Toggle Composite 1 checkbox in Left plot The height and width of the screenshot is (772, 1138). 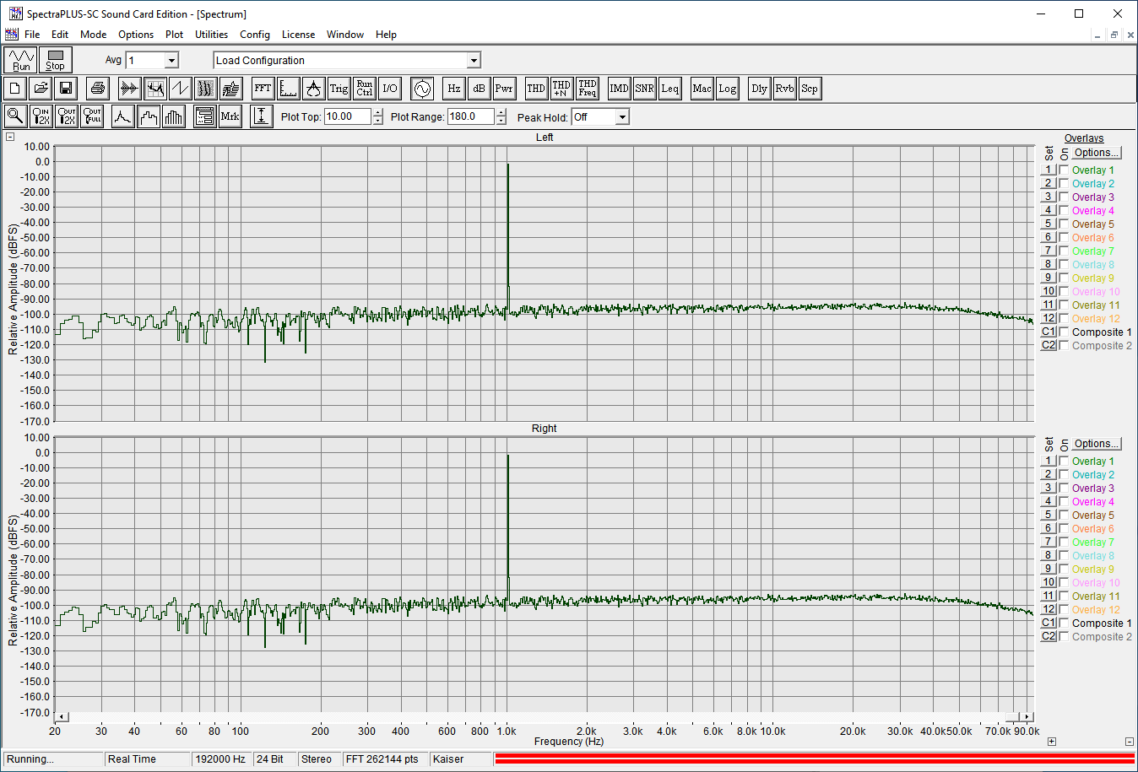1064,332
